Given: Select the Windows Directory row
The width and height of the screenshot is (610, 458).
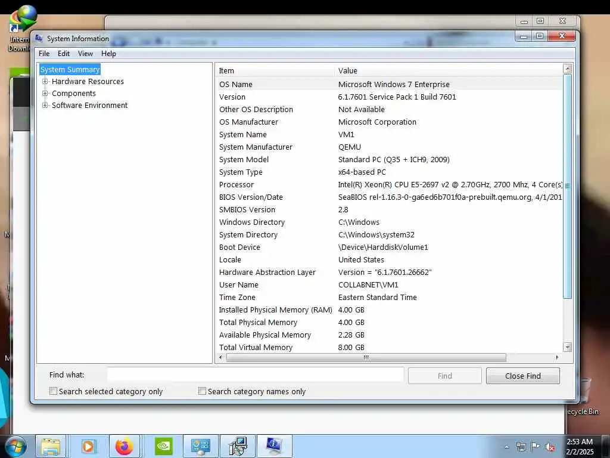Looking at the screenshot, I should coord(390,222).
